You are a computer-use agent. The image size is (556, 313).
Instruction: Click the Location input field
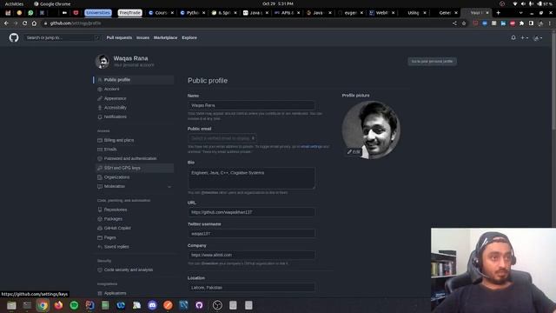[x=251, y=288]
